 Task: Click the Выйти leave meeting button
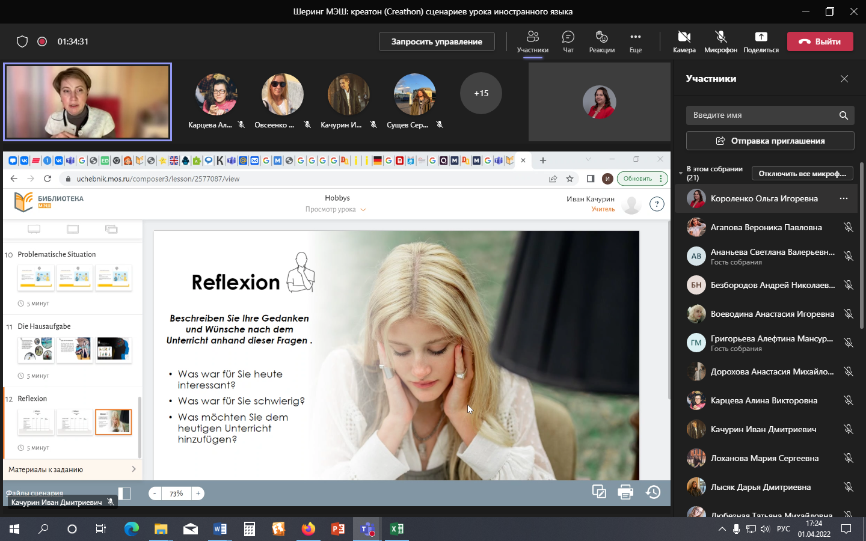pyautogui.click(x=820, y=41)
